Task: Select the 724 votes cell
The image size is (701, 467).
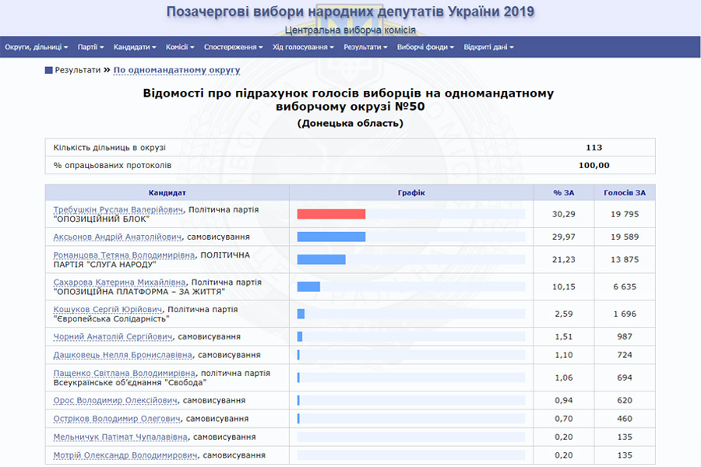Action: (x=625, y=355)
